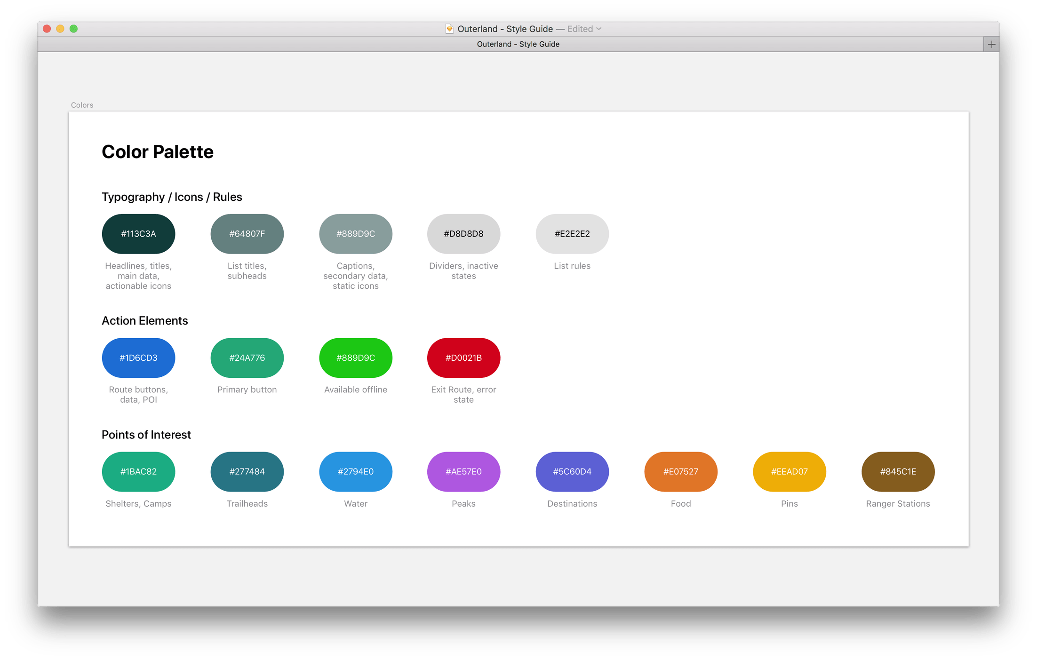Select the red #D0021B swatch
This screenshot has width=1037, height=660.
(463, 358)
